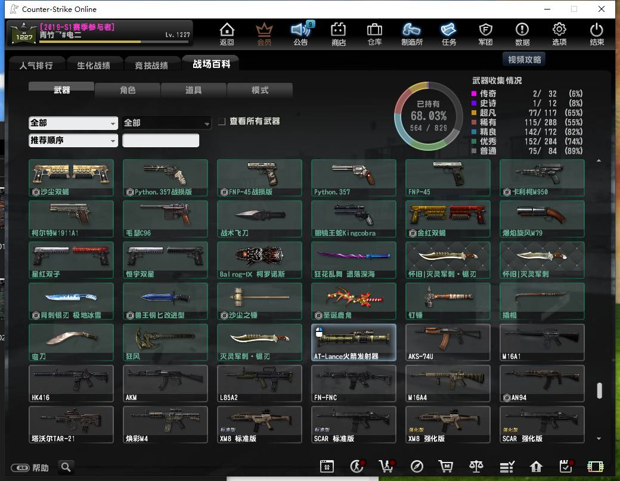620x481 pixels.
Task: Select the 角色 sub-tab
Action: pyautogui.click(x=128, y=90)
